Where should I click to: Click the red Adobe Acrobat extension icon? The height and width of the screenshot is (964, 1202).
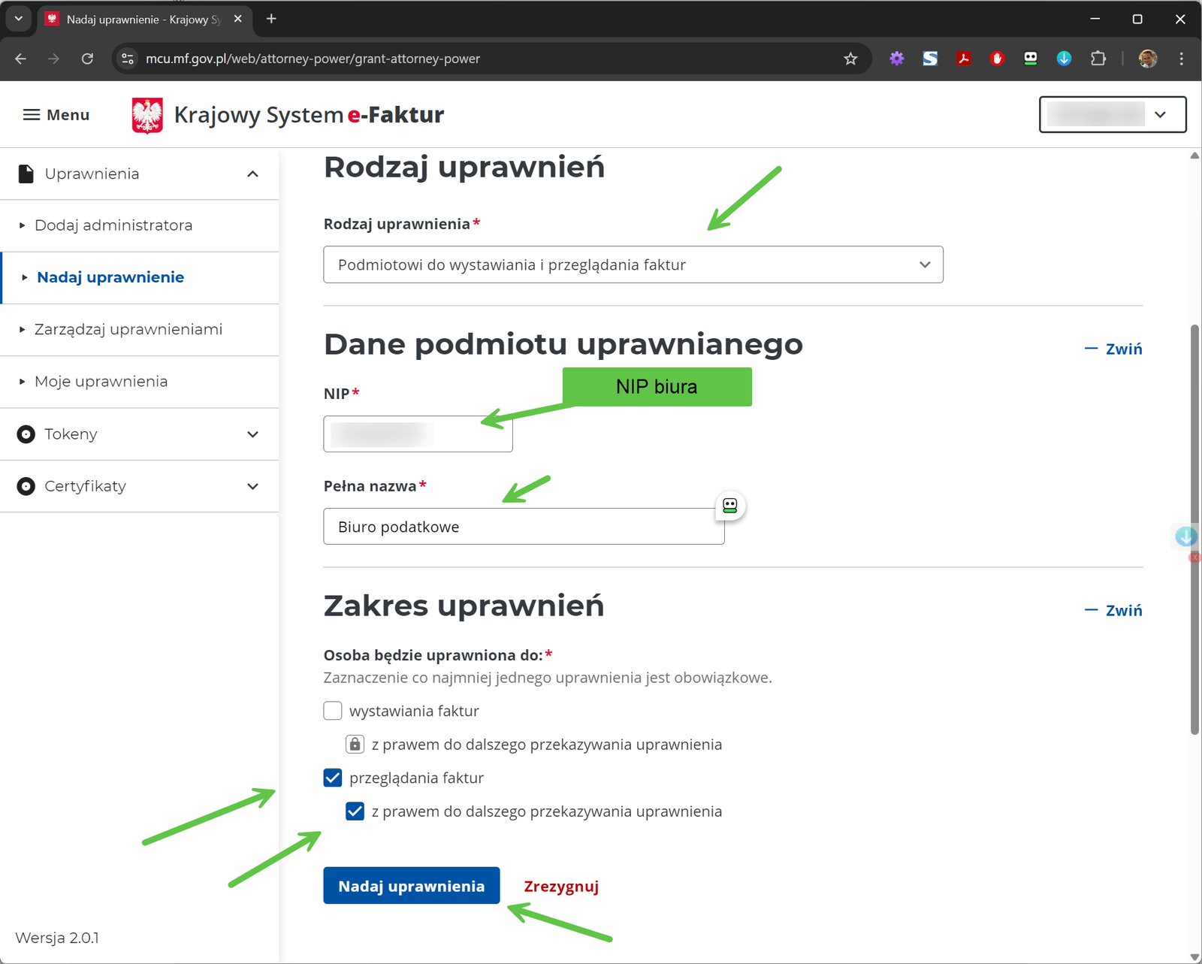click(964, 59)
